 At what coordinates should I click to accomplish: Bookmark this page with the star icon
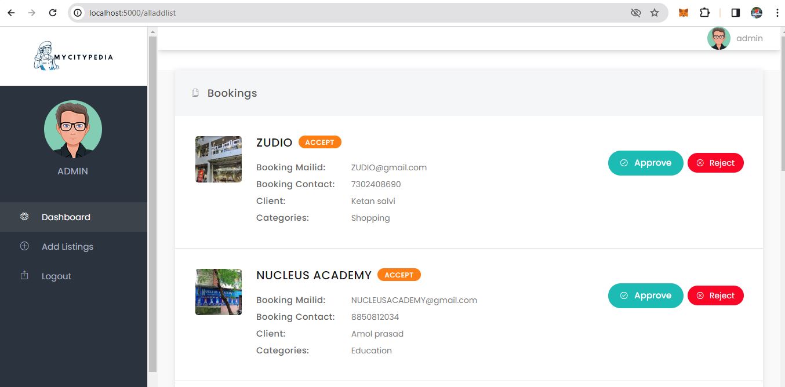(655, 13)
